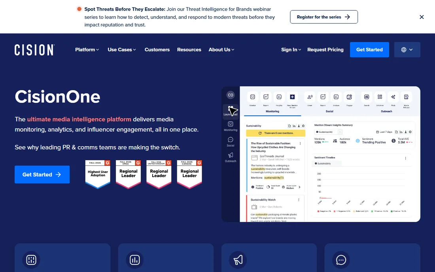Click the 'There are 8 new mentions' bar
Screen dimensions: 435x272
click(276, 133)
